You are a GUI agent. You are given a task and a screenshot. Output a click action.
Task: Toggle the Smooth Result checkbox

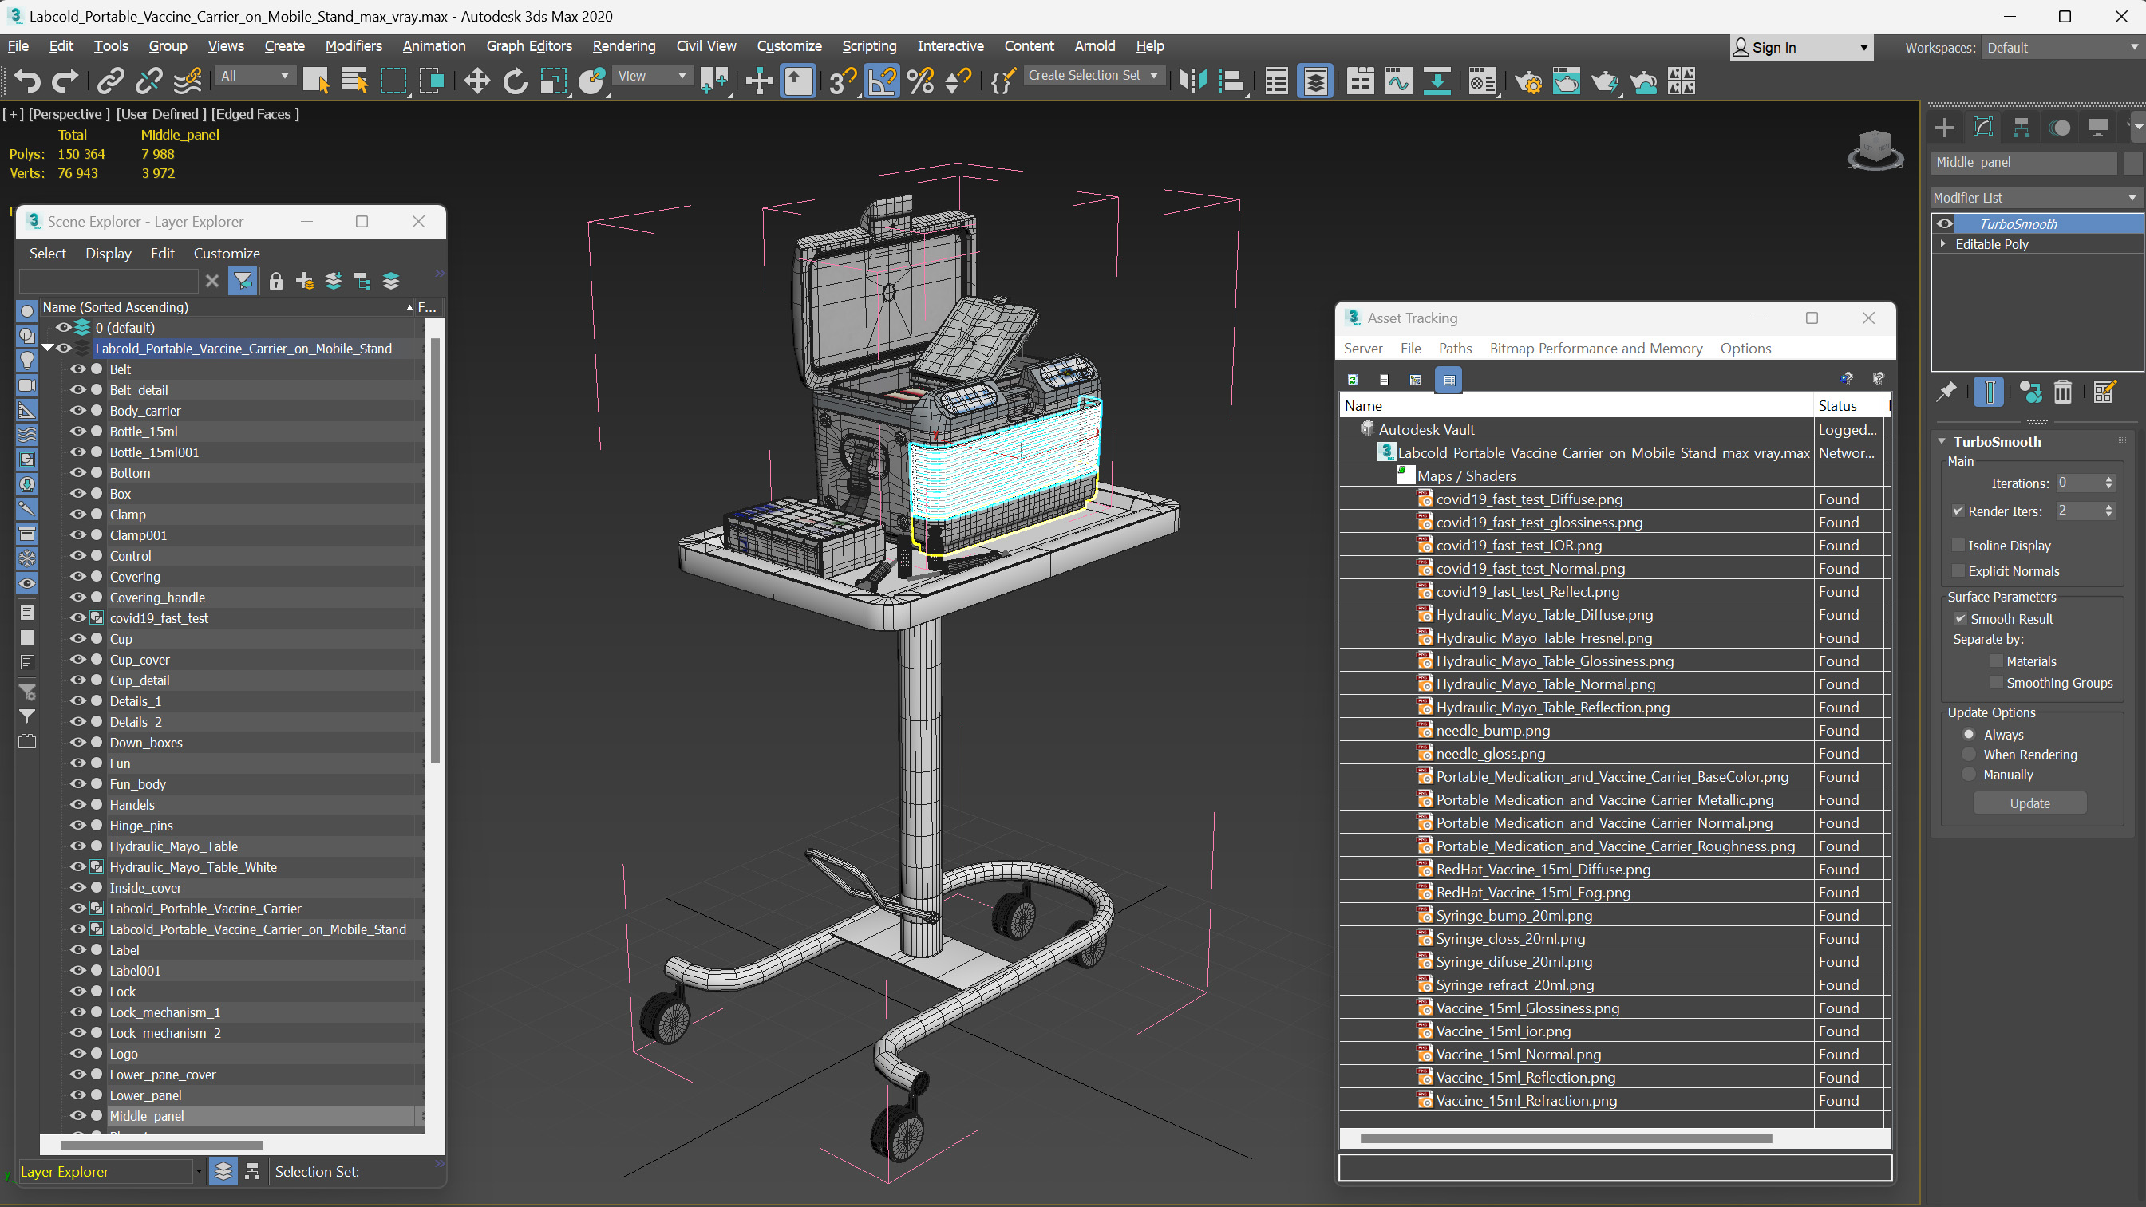tap(1961, 619)
